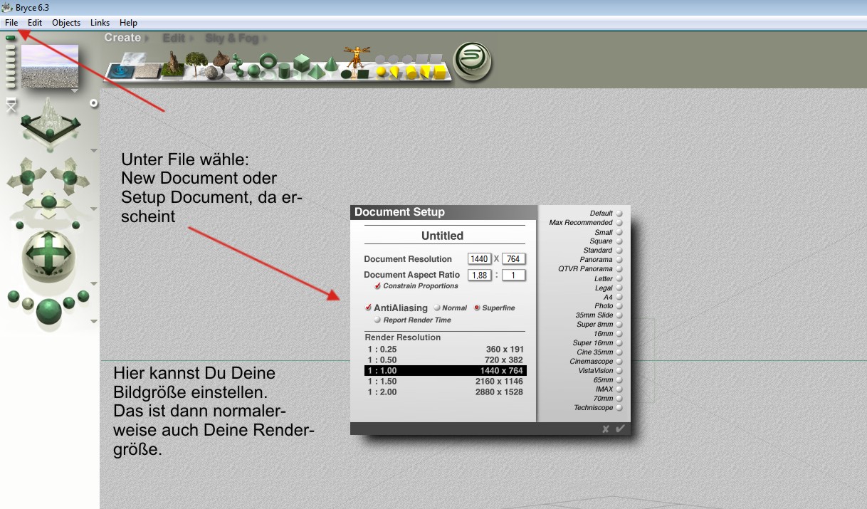The width and height of the screenshot is (867, 509).
Task: Open the Create palette arrow
Action: (x=147, y=38)
